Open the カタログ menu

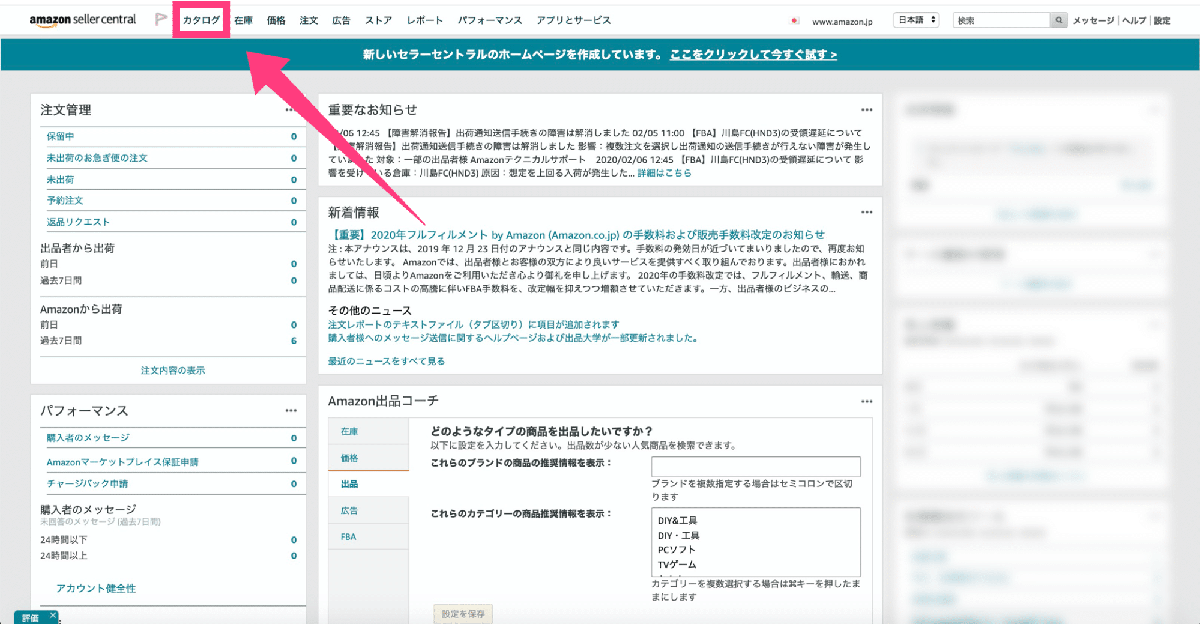(201, 20)
